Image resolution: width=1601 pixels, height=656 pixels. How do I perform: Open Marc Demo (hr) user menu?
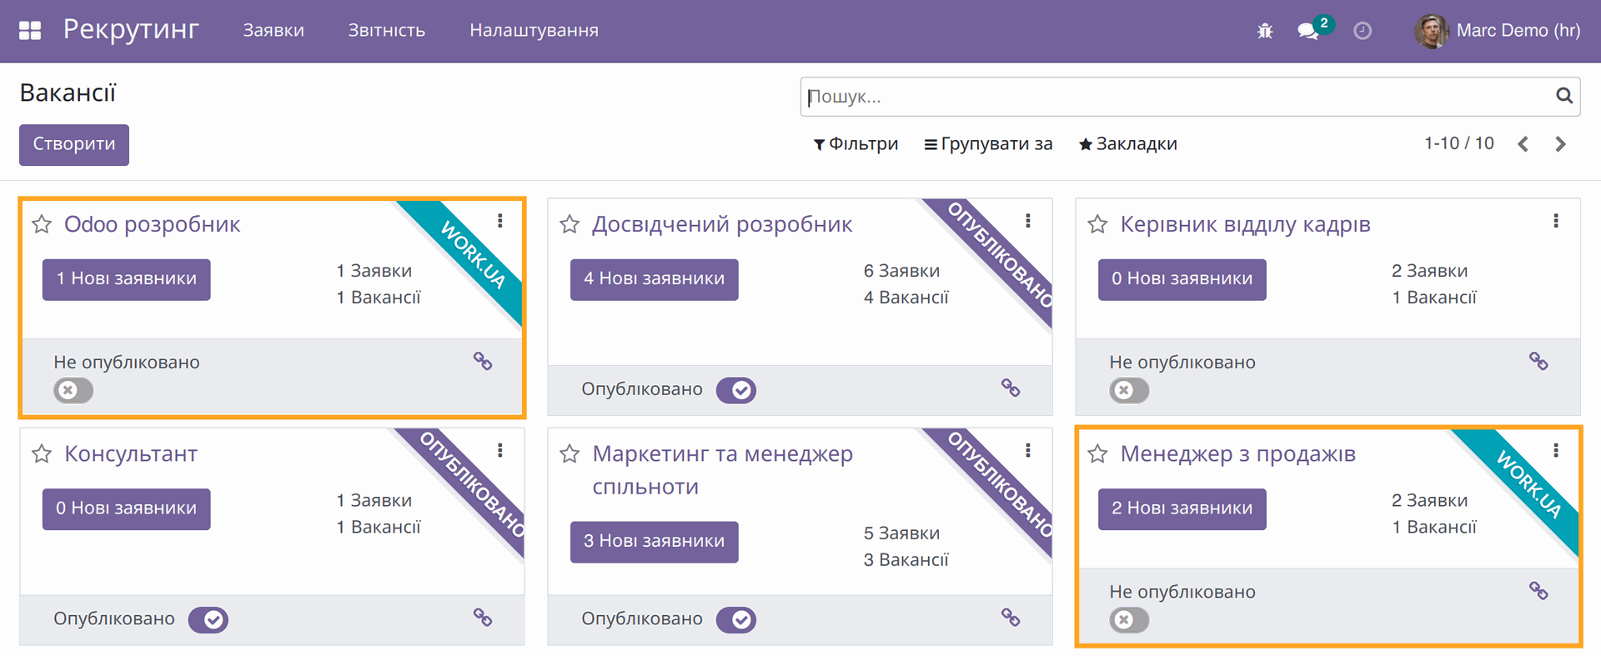click(x=1498, y=31)
